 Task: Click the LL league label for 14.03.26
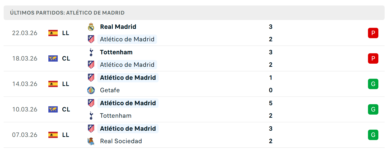click(66, 84)
